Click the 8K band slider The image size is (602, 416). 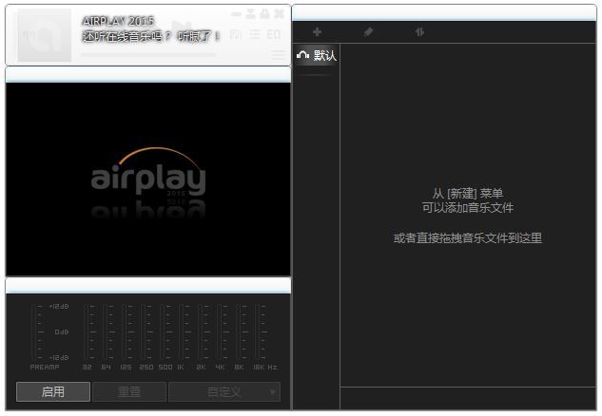coord(239,332)
